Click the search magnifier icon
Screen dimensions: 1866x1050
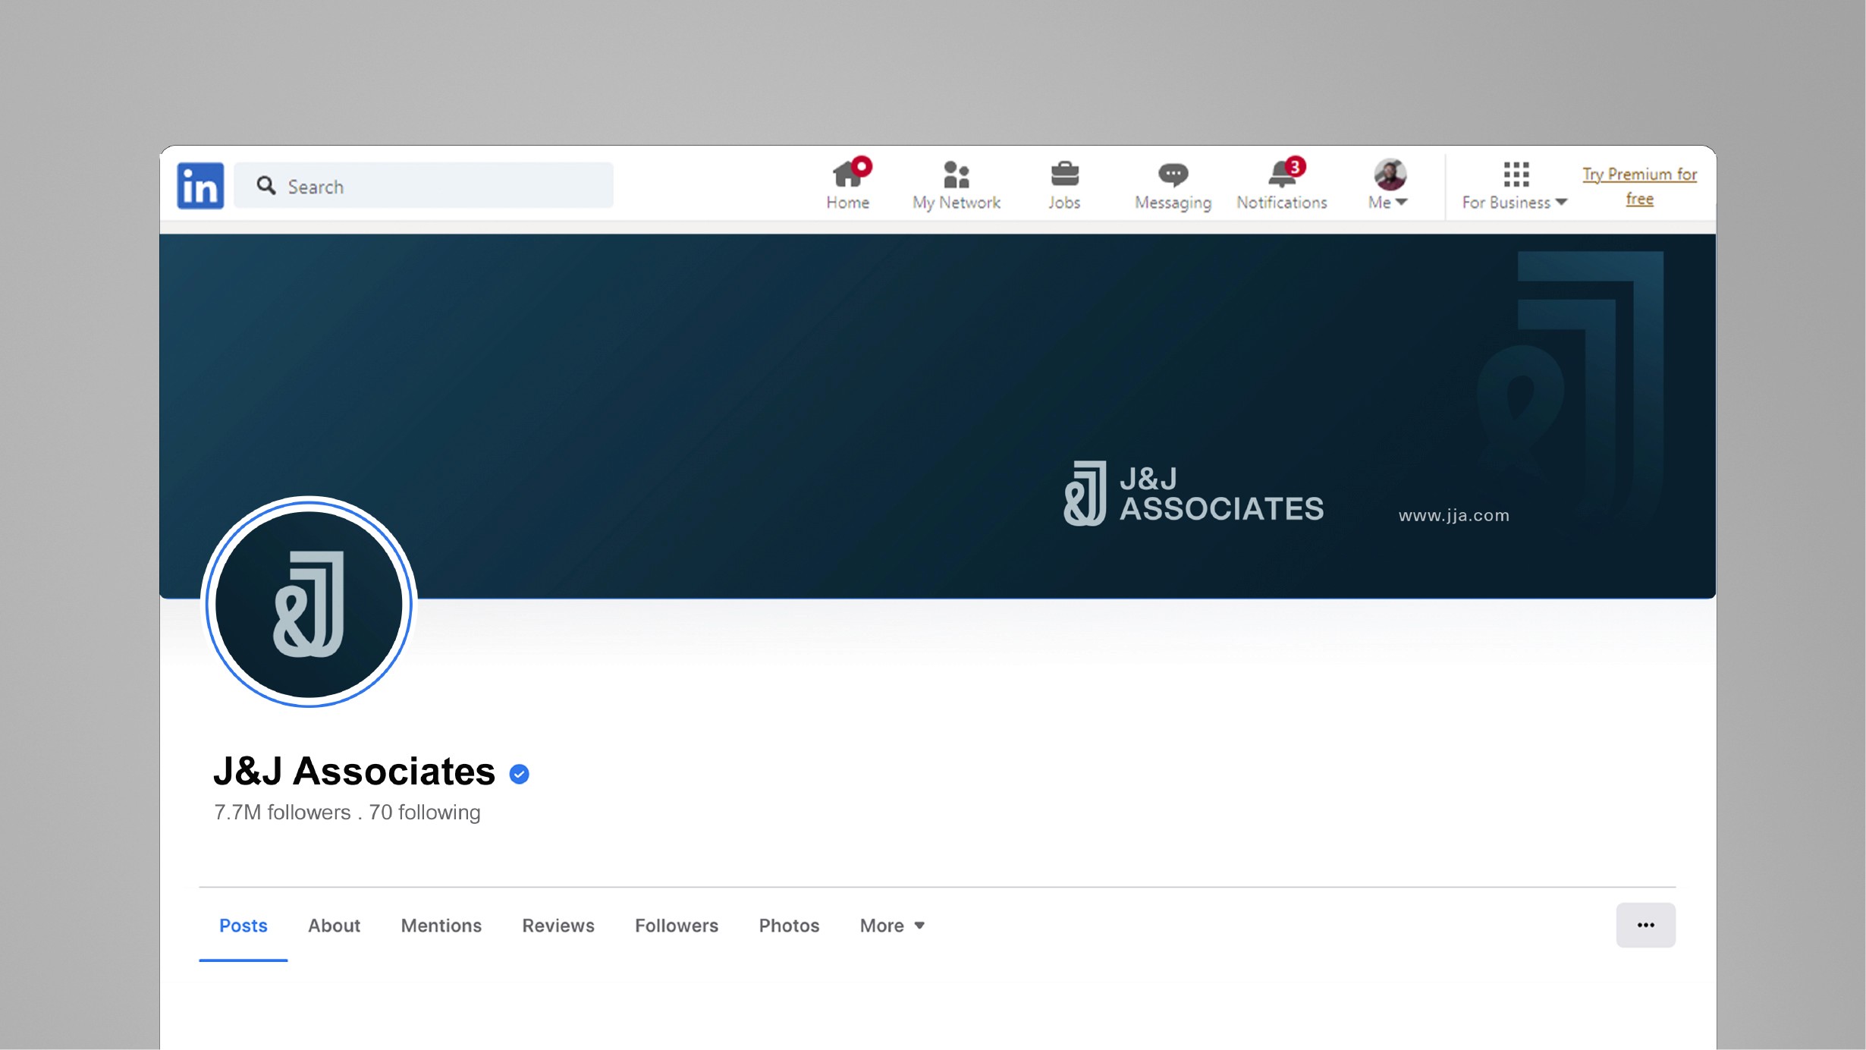tap(265, 186)
